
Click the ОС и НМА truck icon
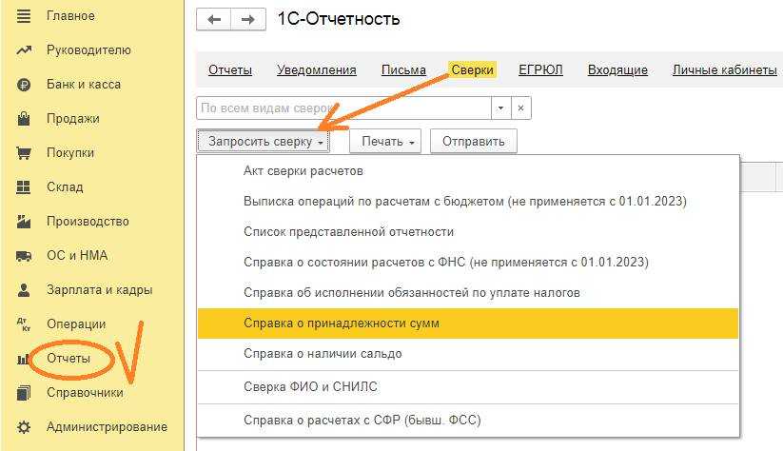pyautogui.click(x=24, y=256)
